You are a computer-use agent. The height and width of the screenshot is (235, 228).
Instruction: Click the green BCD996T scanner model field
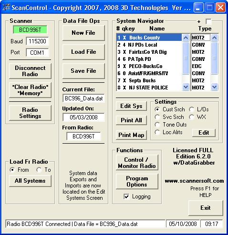click(x=30, y=30)
